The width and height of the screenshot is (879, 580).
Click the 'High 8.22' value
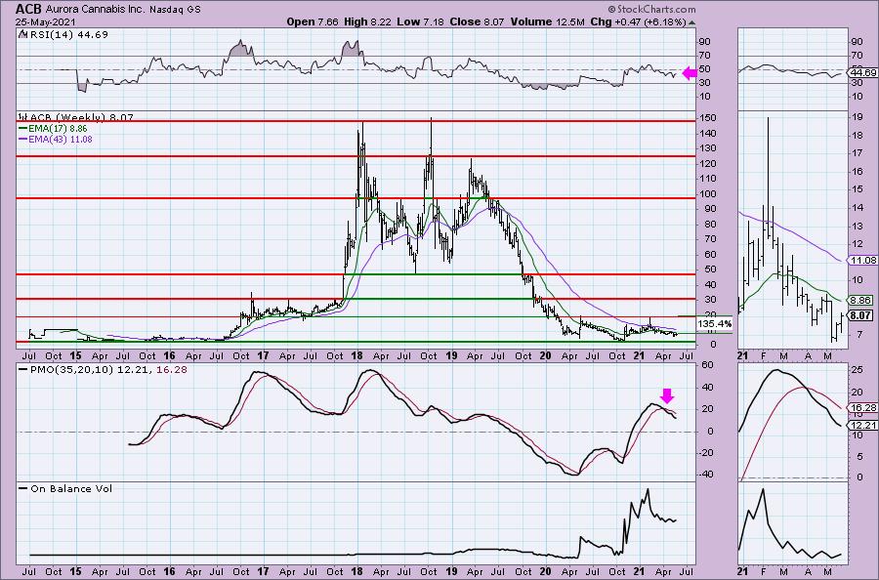pyautogui.click(x=366, y=21)
